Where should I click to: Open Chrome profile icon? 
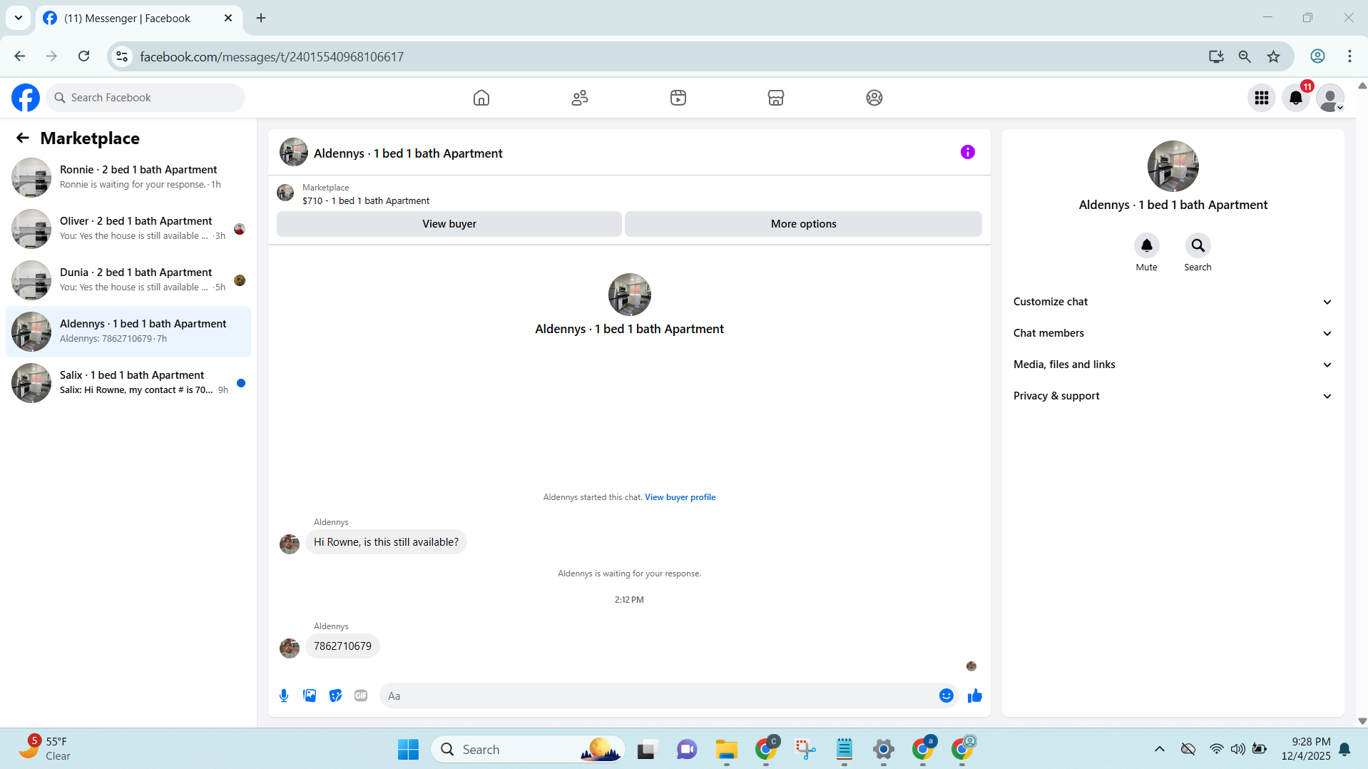pyautogui.click(x=1318, y=56)
